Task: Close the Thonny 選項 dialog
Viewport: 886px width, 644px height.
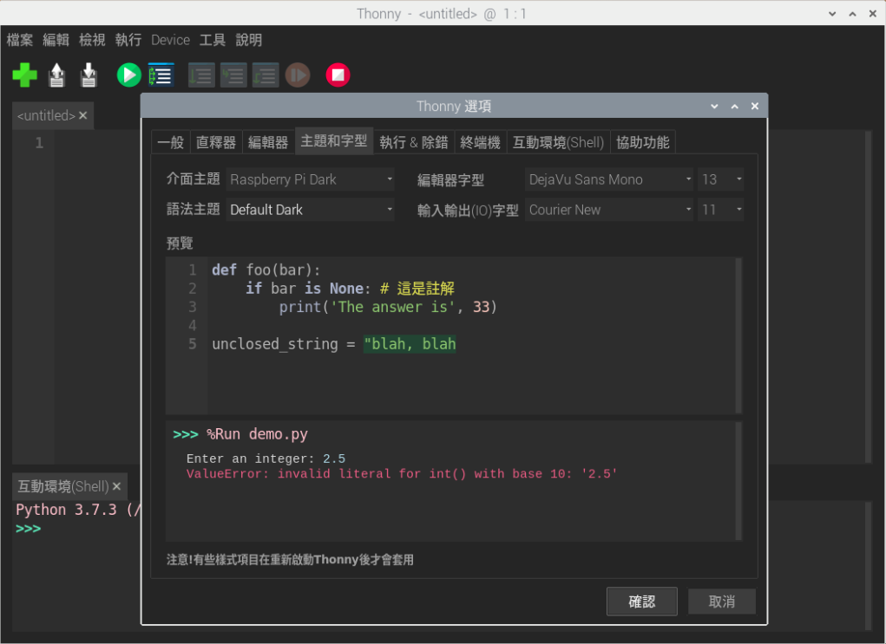Action: tap(755, 106)
